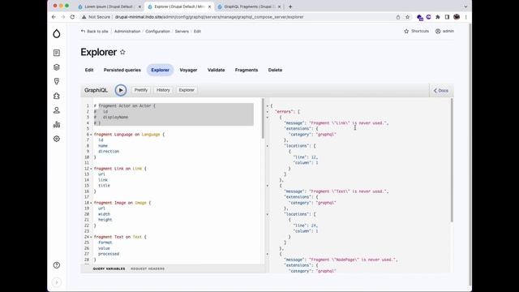Switch to the GraphQL Fragments browser tab
The height and width of the screenshot is (292, 519).
pyautogui.click(x=249, y=6)
